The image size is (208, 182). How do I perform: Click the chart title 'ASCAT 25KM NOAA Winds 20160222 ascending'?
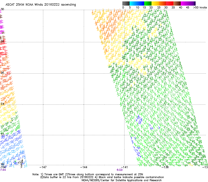pos(40,4)
